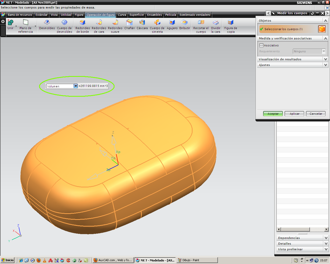Click Recortar el cuerpo tool

point(201,26)
